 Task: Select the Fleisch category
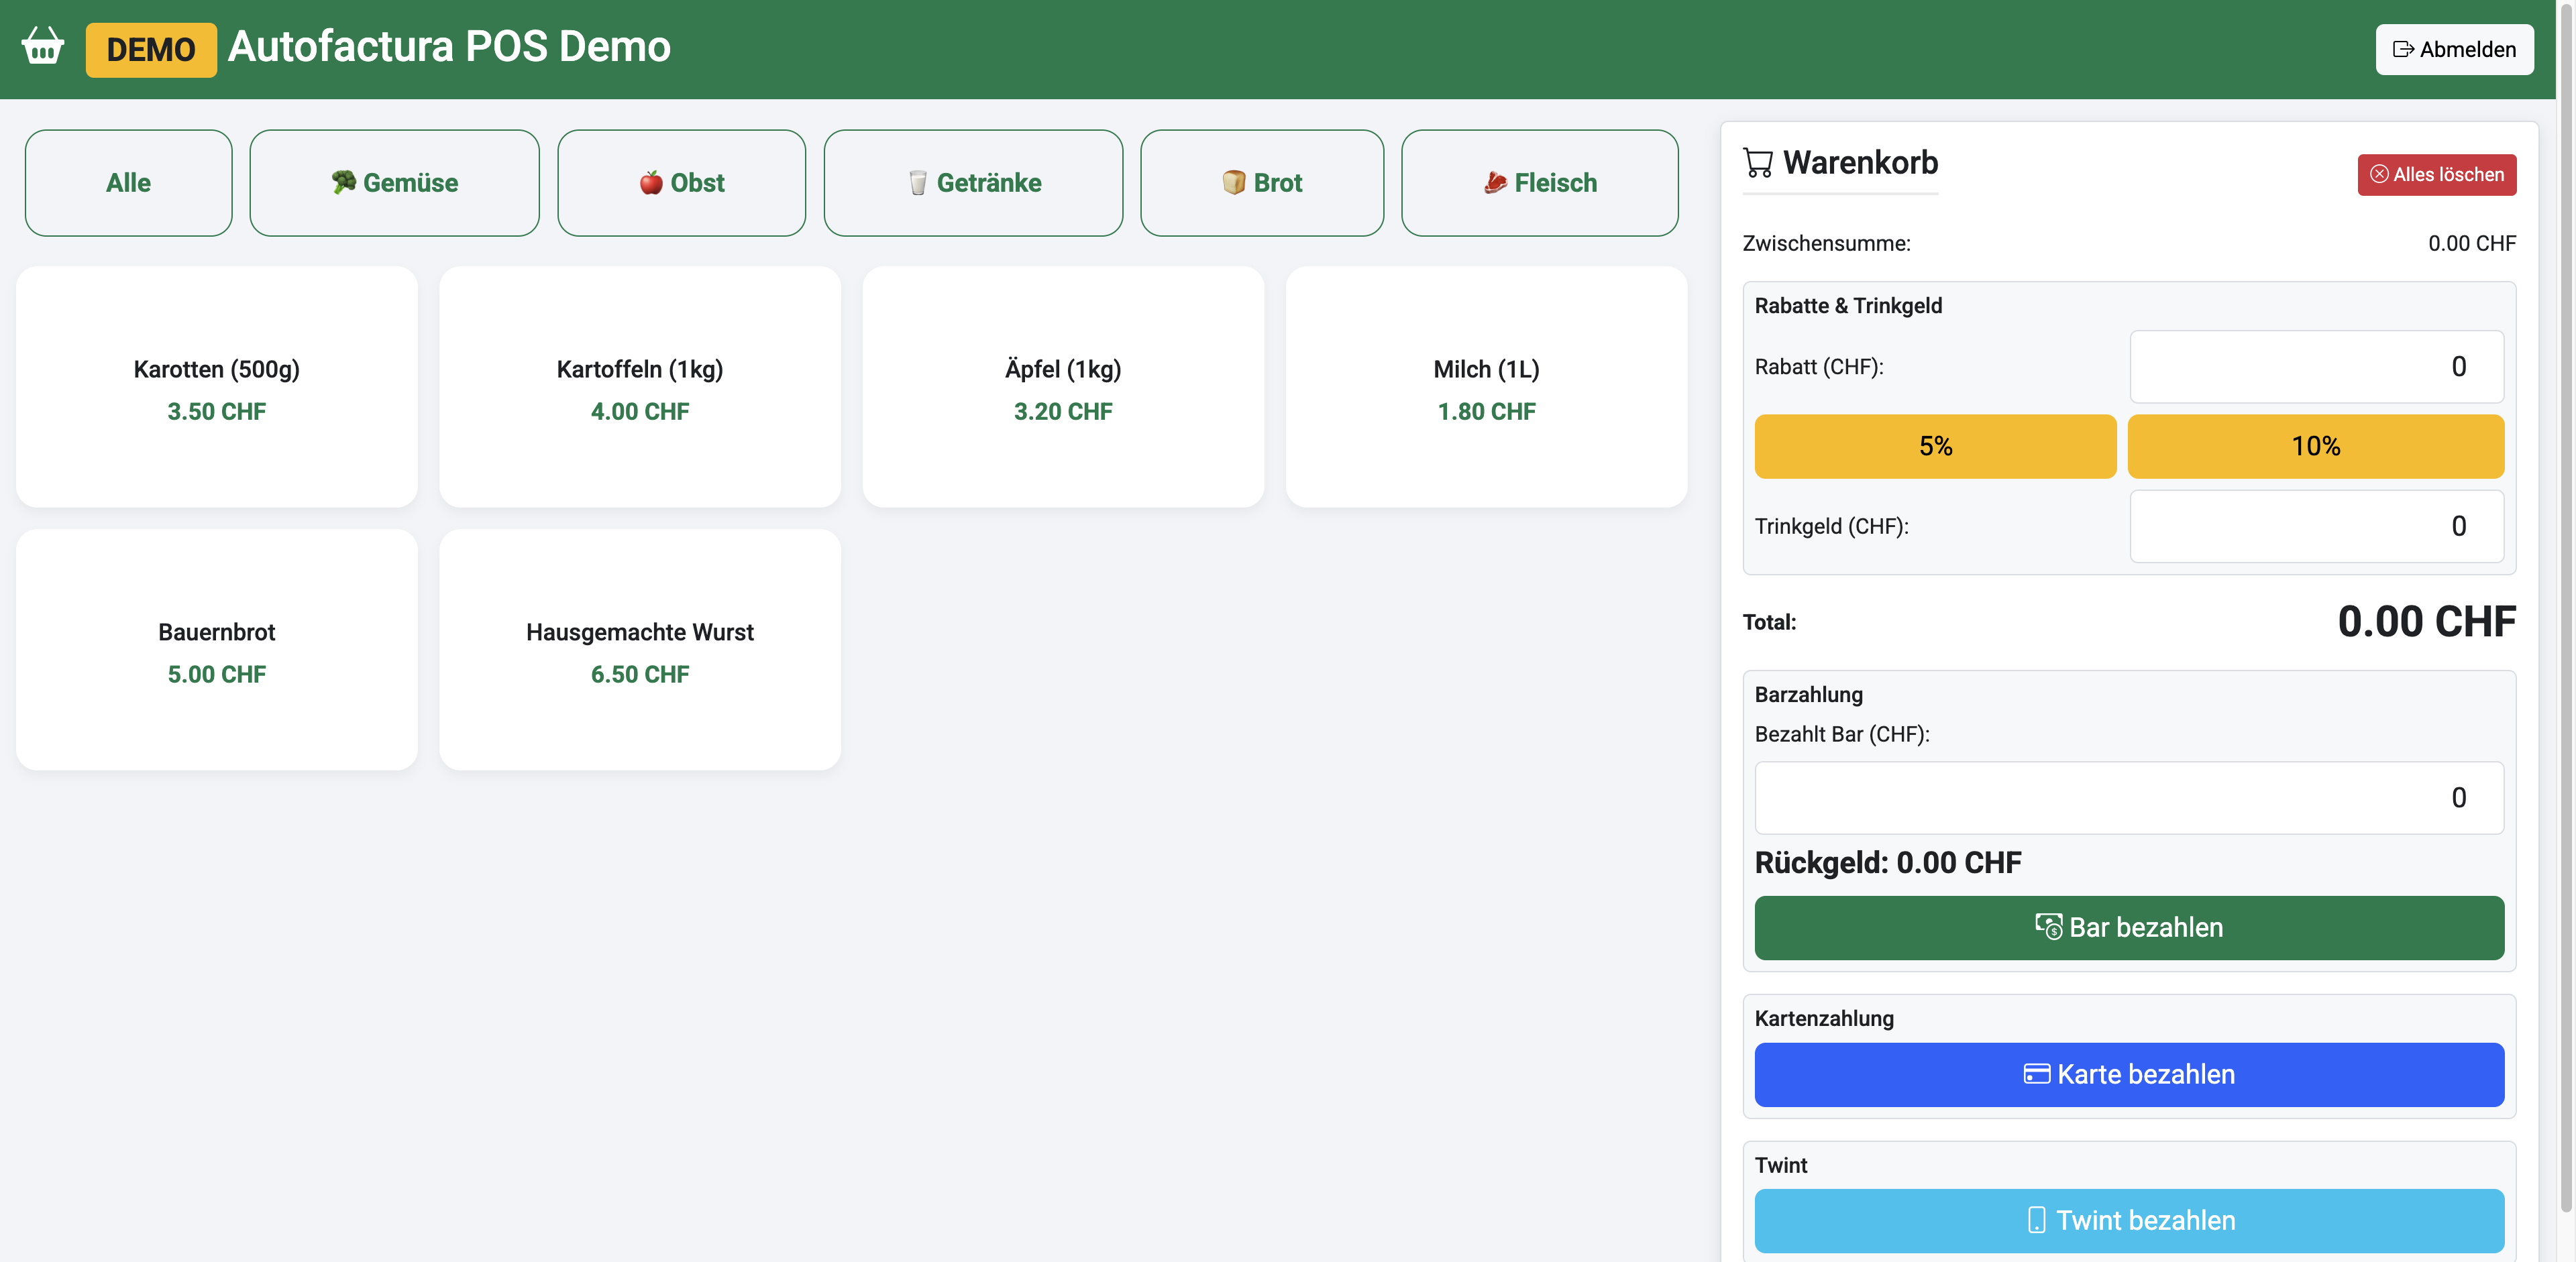coord(1539,183)
